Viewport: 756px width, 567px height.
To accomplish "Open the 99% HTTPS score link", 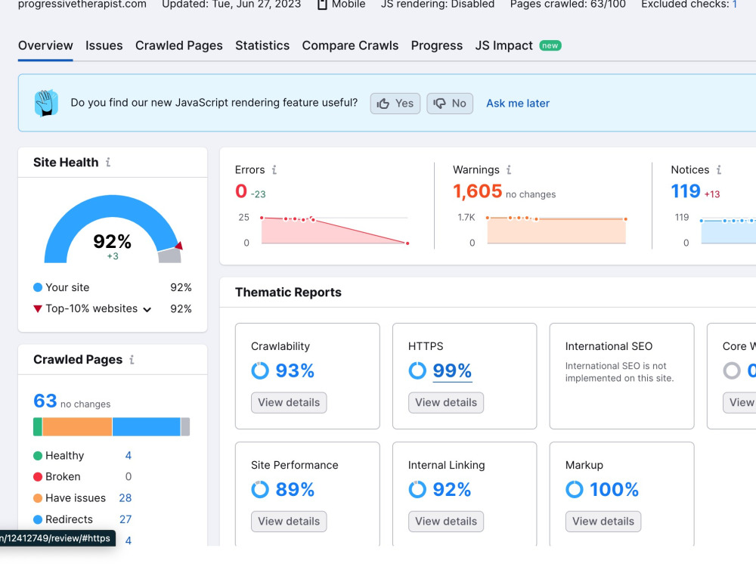I will [x=452, y=370].
